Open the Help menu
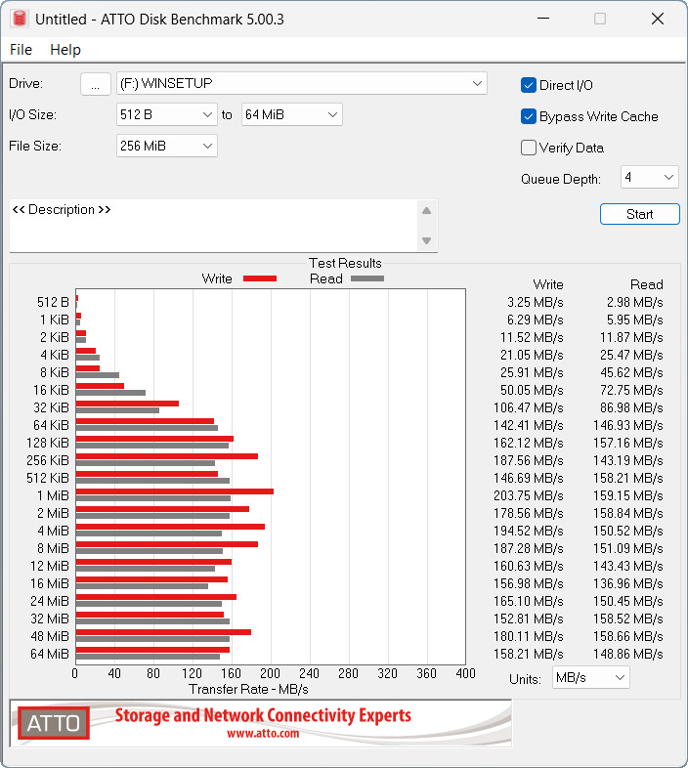The height and width of the screenshot is (768, 688). [65, 50]
